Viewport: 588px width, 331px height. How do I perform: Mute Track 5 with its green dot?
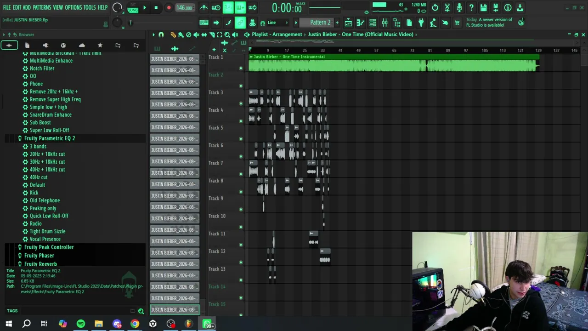point(241,139)
